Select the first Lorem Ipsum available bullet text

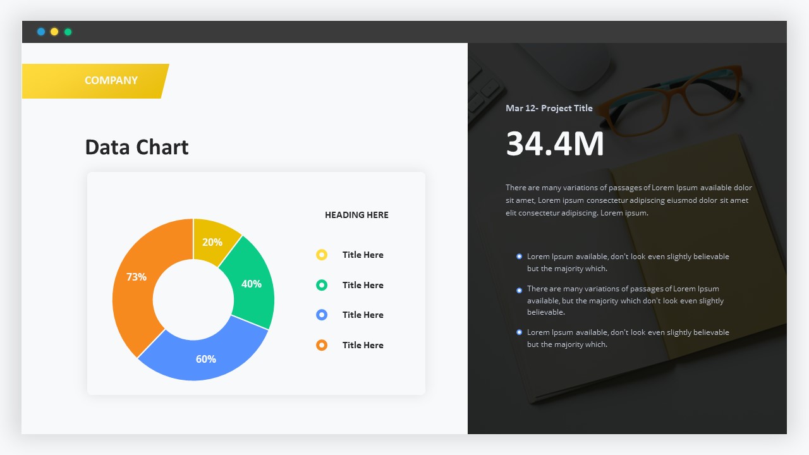[628, 262]
